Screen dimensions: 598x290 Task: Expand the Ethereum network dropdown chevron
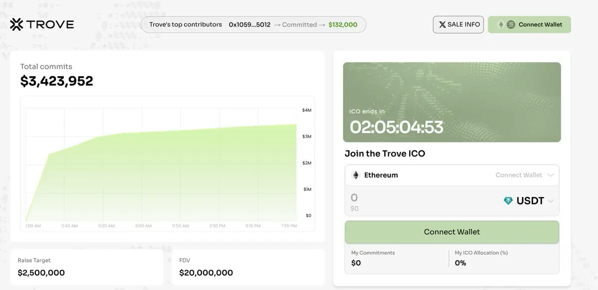click(550, 175)
